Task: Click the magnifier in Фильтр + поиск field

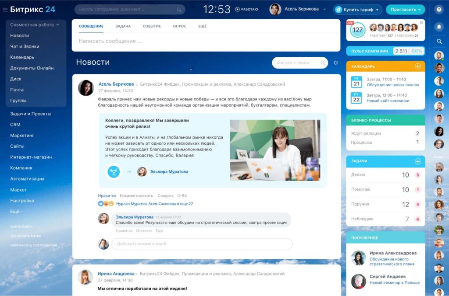Action: coord(323,63)
